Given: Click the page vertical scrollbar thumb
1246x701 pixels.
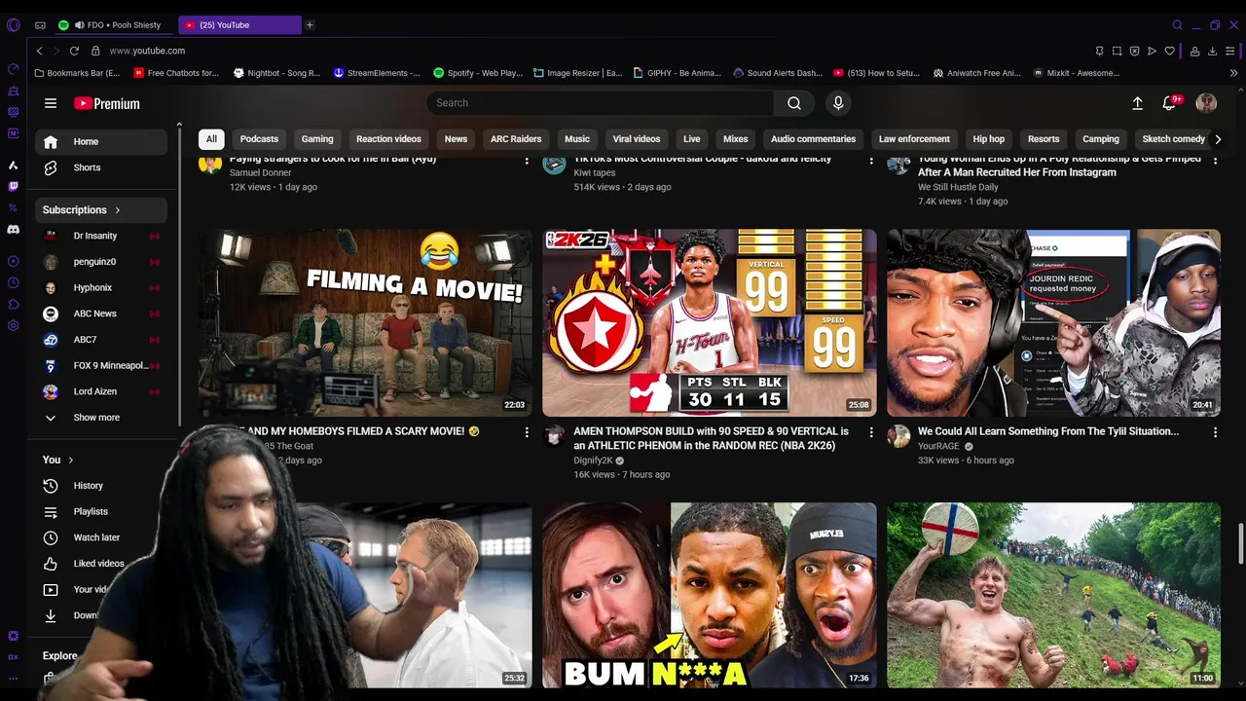Looking at the screenshot, I should coord(1239,541).
